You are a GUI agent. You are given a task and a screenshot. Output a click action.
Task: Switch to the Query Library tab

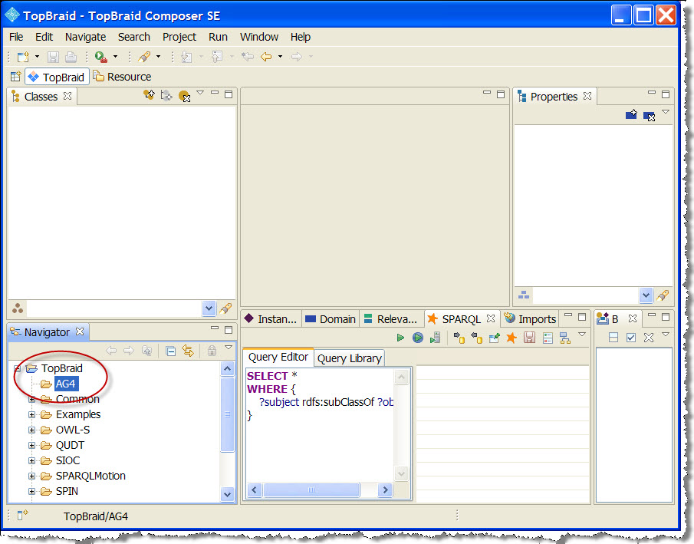point(349,358)
